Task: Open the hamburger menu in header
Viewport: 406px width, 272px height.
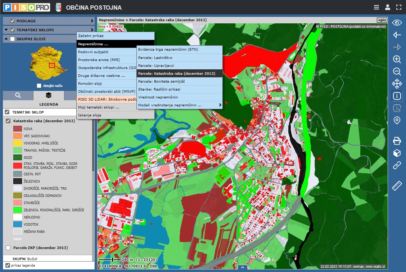Action: tap(376, 7)
